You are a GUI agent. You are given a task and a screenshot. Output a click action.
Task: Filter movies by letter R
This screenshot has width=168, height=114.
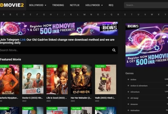tap(118, 14)
